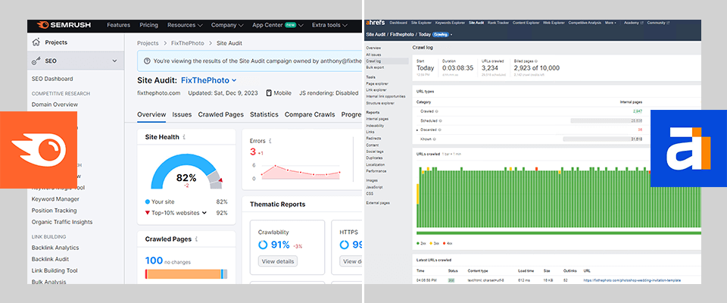
Task: Expand the Top-10% websites dropdown
Action: click(x=204, y=213)
